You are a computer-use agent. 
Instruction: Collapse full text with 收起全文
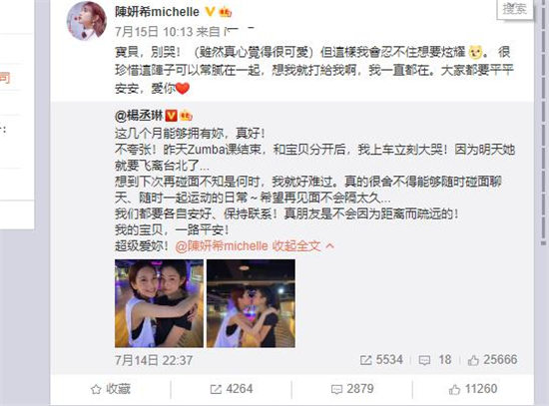point(296,246)
